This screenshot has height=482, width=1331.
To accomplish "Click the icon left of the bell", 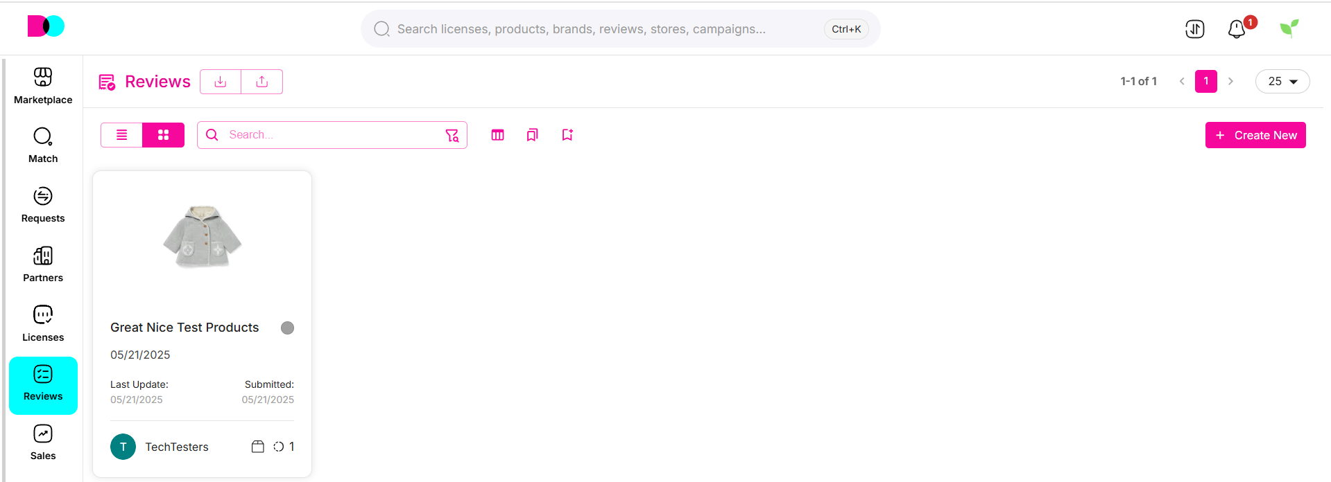I will pyautogui.click(x=1195, y=29).
